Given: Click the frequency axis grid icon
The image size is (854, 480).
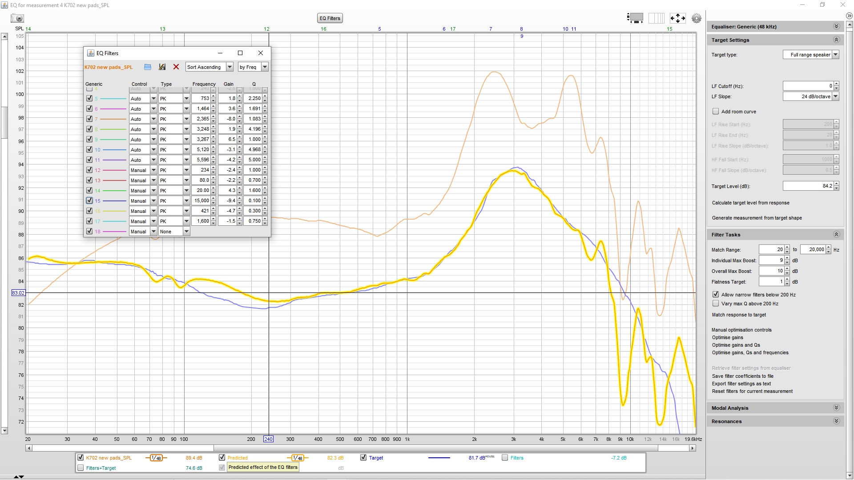Looking at the screenshot, I should 657,18.
